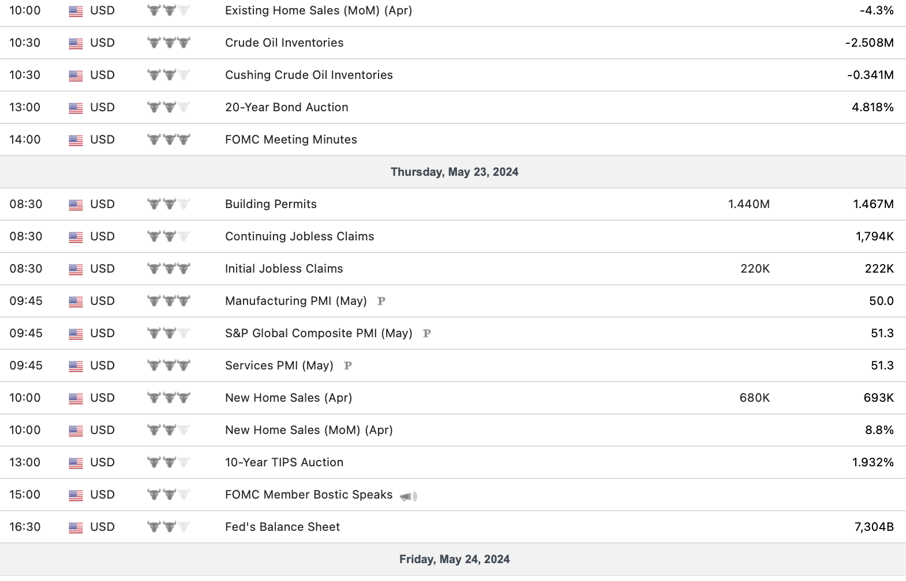The width and height of the screenshot is (906, 581).
Task: Click the 1.440M forecast value for Building Permits
Action: (x=748, y=204)
